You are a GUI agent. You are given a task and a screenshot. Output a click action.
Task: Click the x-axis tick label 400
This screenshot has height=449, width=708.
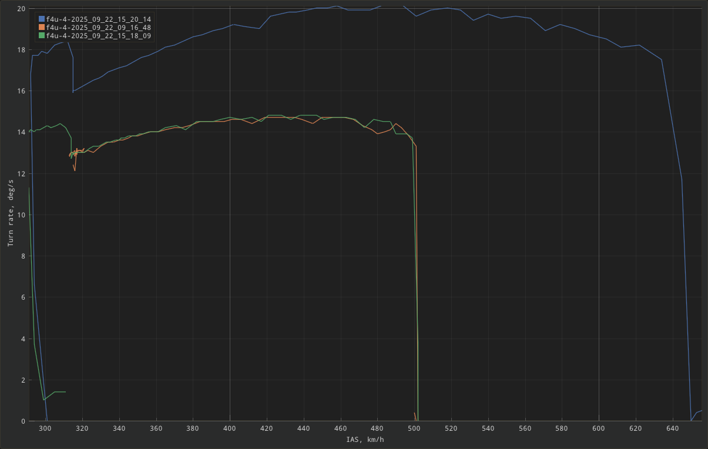point(230,429)
